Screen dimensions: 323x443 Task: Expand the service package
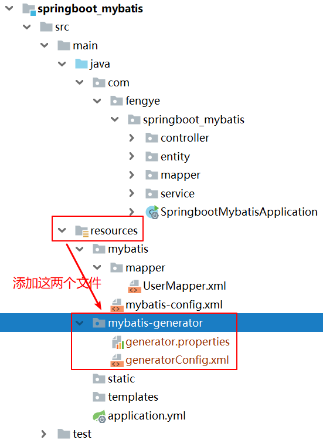tap(132, 193)
